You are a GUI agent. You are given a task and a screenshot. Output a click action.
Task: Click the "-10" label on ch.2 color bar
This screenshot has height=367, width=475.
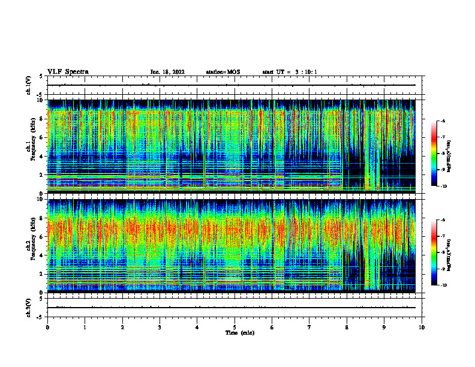pos(444,285)
